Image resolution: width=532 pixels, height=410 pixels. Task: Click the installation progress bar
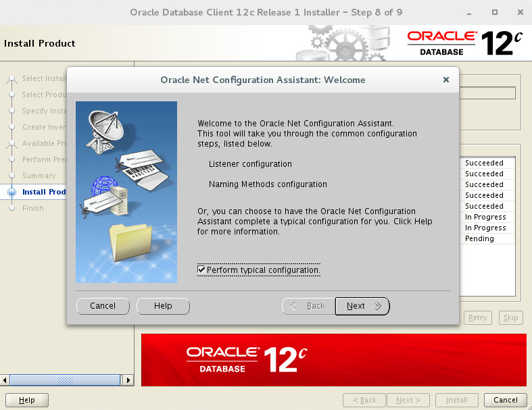[x=487, y=93]
